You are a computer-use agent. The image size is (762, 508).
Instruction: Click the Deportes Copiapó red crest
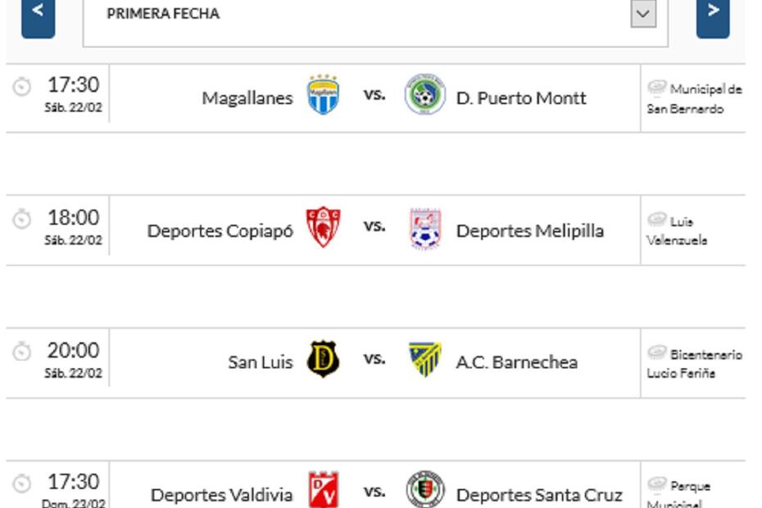(x=323, y=228)
